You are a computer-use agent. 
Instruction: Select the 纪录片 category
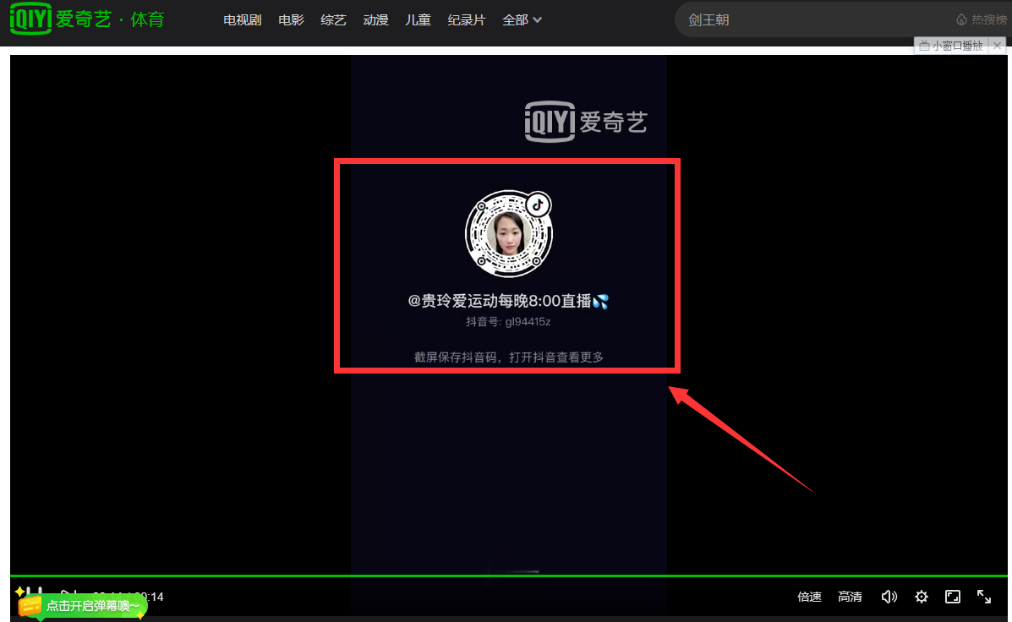(x=466, y=20)
